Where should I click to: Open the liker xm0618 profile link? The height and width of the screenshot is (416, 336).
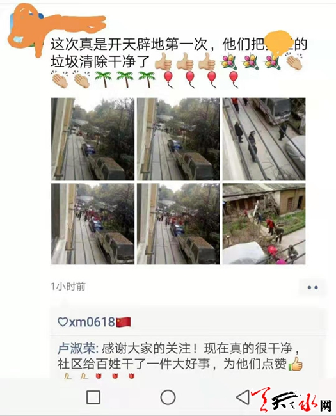point(92,322)
